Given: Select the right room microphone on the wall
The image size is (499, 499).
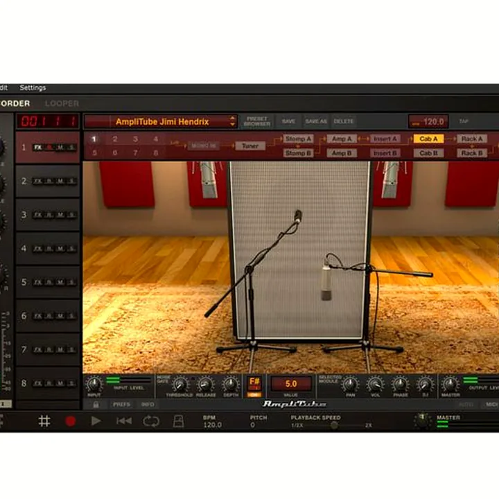Looking at the screenshot, I should pos(391,179).
